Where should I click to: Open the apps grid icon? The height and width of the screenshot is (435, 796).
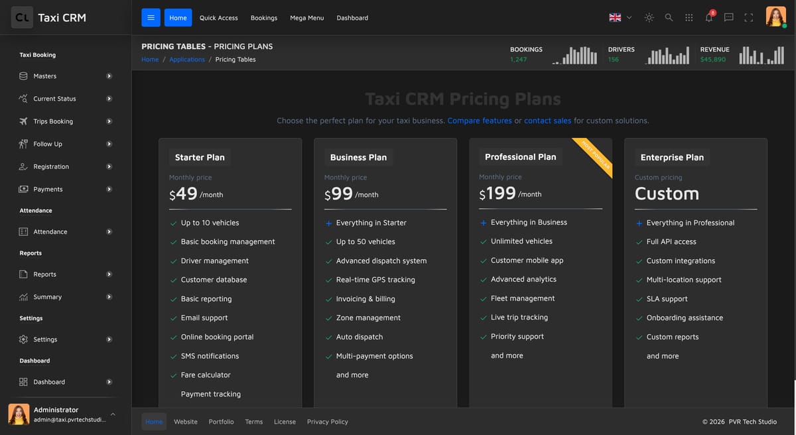tap(689, 18)
